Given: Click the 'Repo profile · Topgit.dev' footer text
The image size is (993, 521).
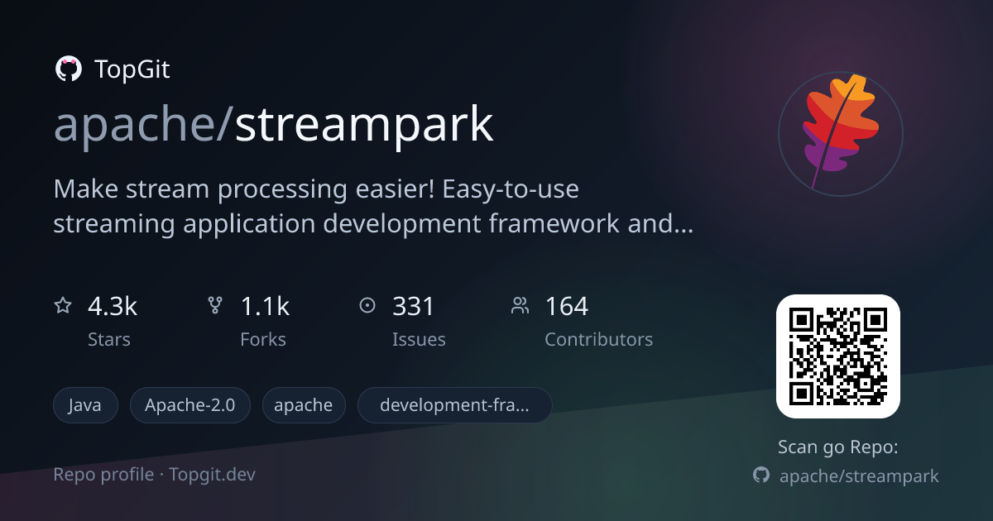Looking at the screenshot, I should [x=155, y=475].
